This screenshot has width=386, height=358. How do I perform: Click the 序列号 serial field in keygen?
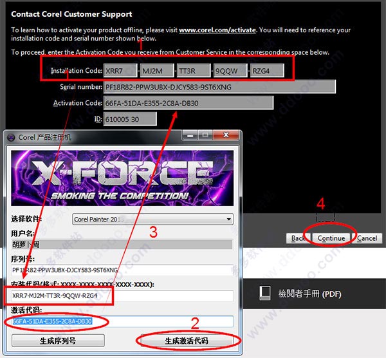coord(122,270)
